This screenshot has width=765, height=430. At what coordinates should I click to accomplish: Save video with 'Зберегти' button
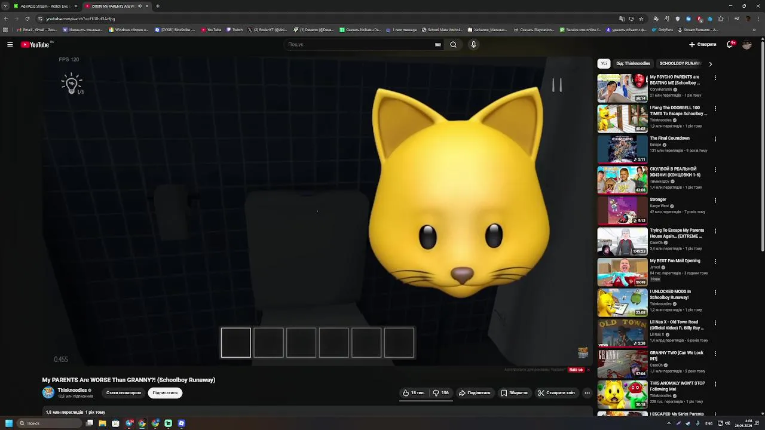pyautogui.click(x=514, y=393)
